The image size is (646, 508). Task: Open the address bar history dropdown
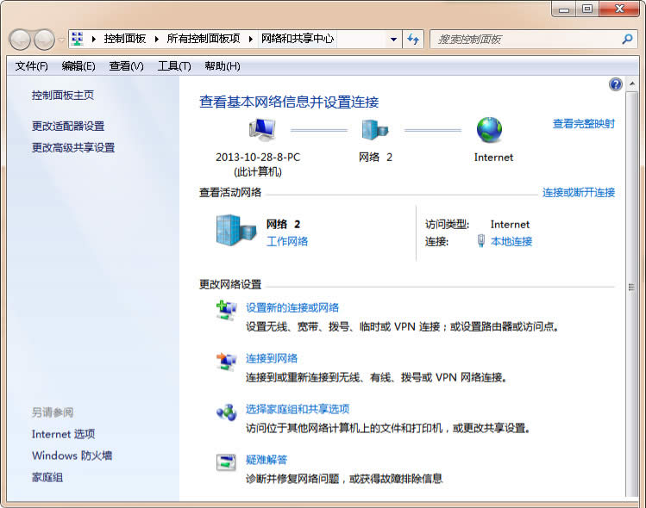click(x=393, y=40)
